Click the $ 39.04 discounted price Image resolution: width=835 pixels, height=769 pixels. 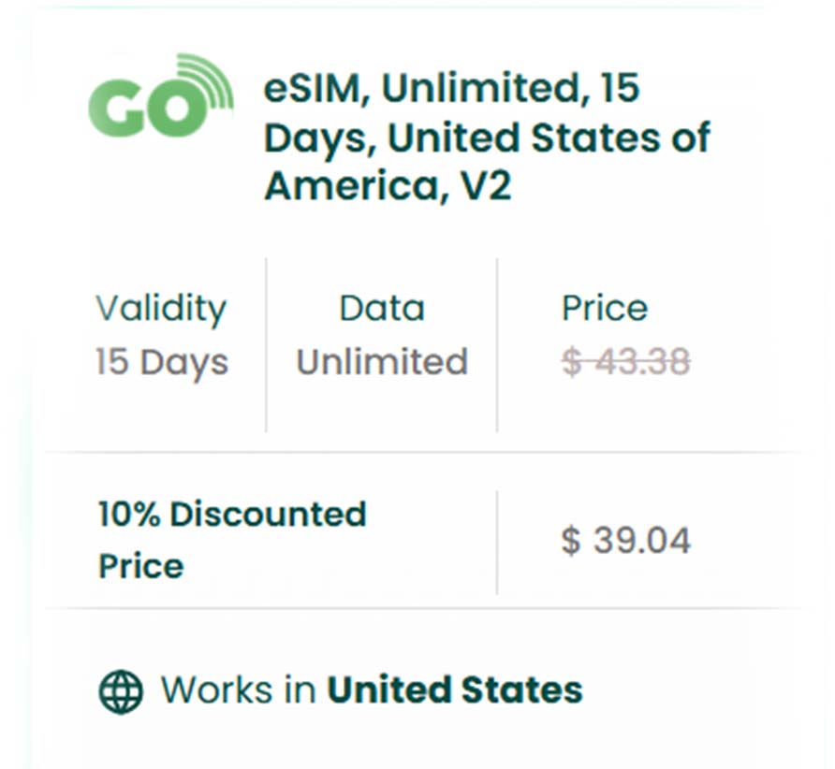pos(625,541)
